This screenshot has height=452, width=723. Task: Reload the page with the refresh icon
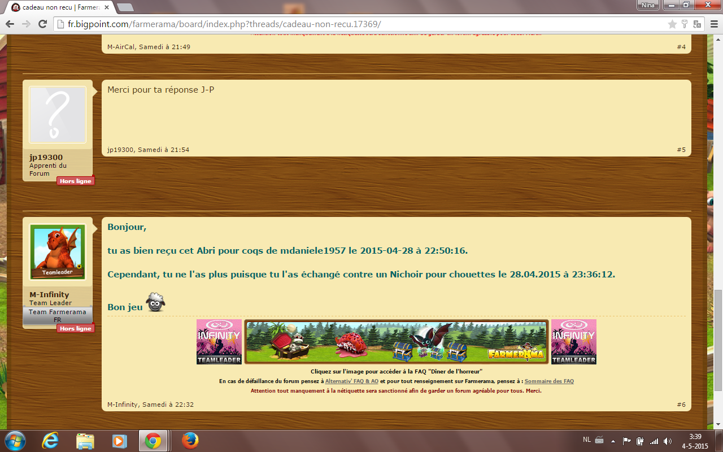(x=42, y=24)
